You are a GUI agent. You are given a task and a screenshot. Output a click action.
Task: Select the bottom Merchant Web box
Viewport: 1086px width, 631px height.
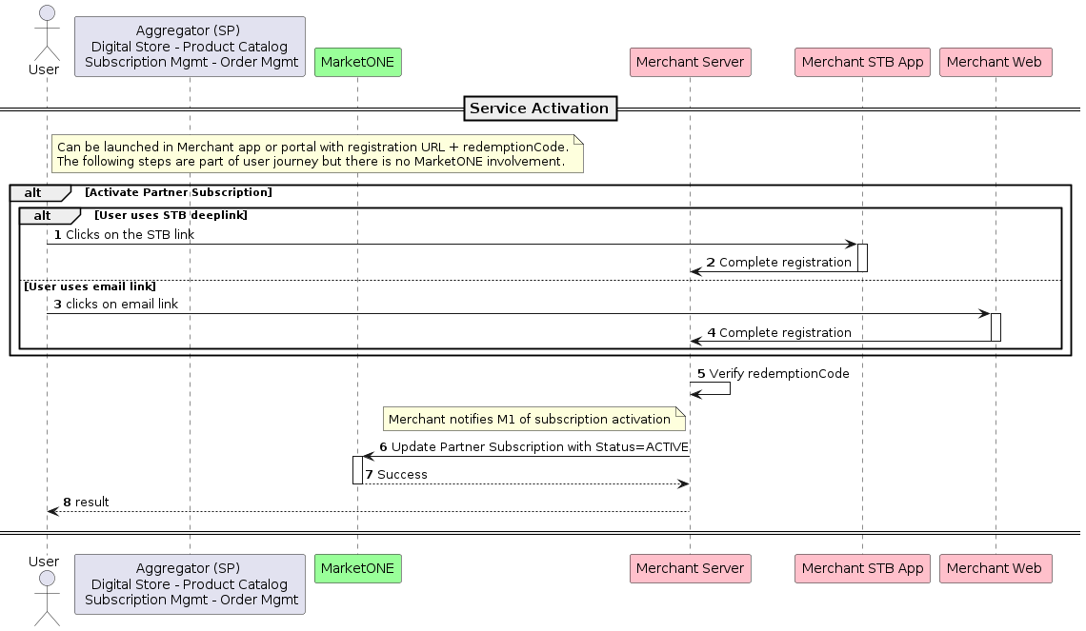[x=995, y=568]
